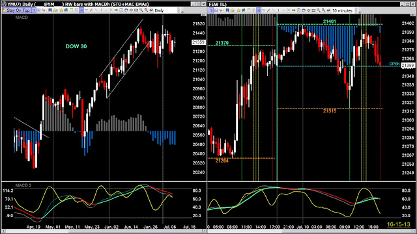Click the blue floppy save icon in 30 minutes toolbar
The width and height of the screenshot is (417, 234).
tap(227, 10)
